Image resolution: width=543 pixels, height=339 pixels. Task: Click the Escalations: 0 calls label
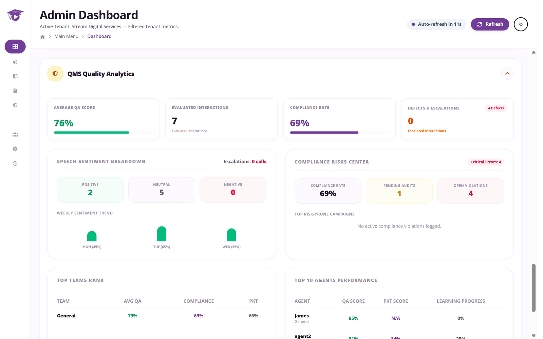click(245, 161)
